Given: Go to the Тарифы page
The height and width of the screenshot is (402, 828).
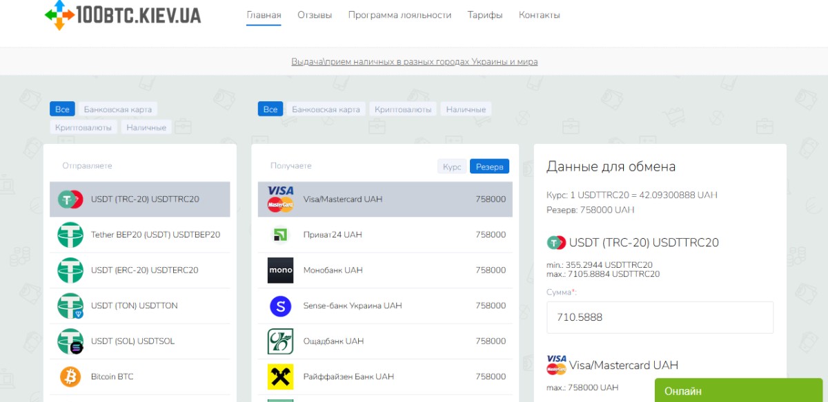Looking at the screenshot, I should [x=485, y=15].
